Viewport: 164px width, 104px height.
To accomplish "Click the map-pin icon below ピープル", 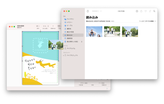I will [x=65, y=29].
